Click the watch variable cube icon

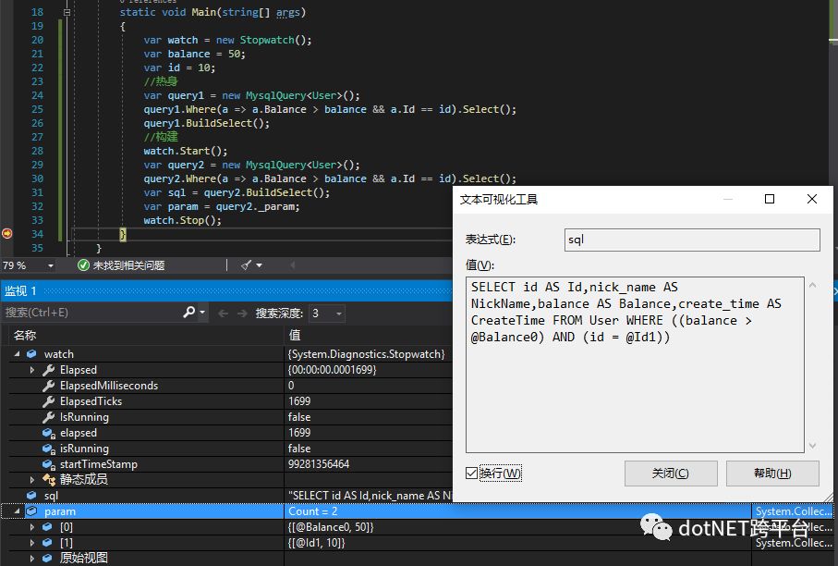tap(31, 354)
